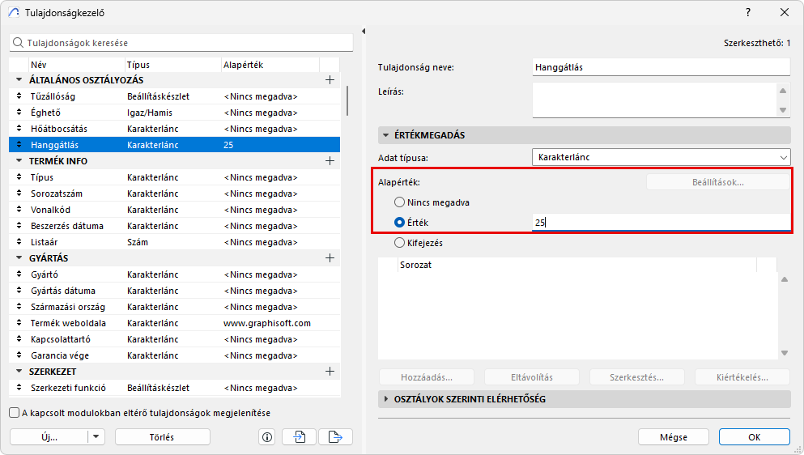Click the property list vertical scrollbar

point(347,100)
